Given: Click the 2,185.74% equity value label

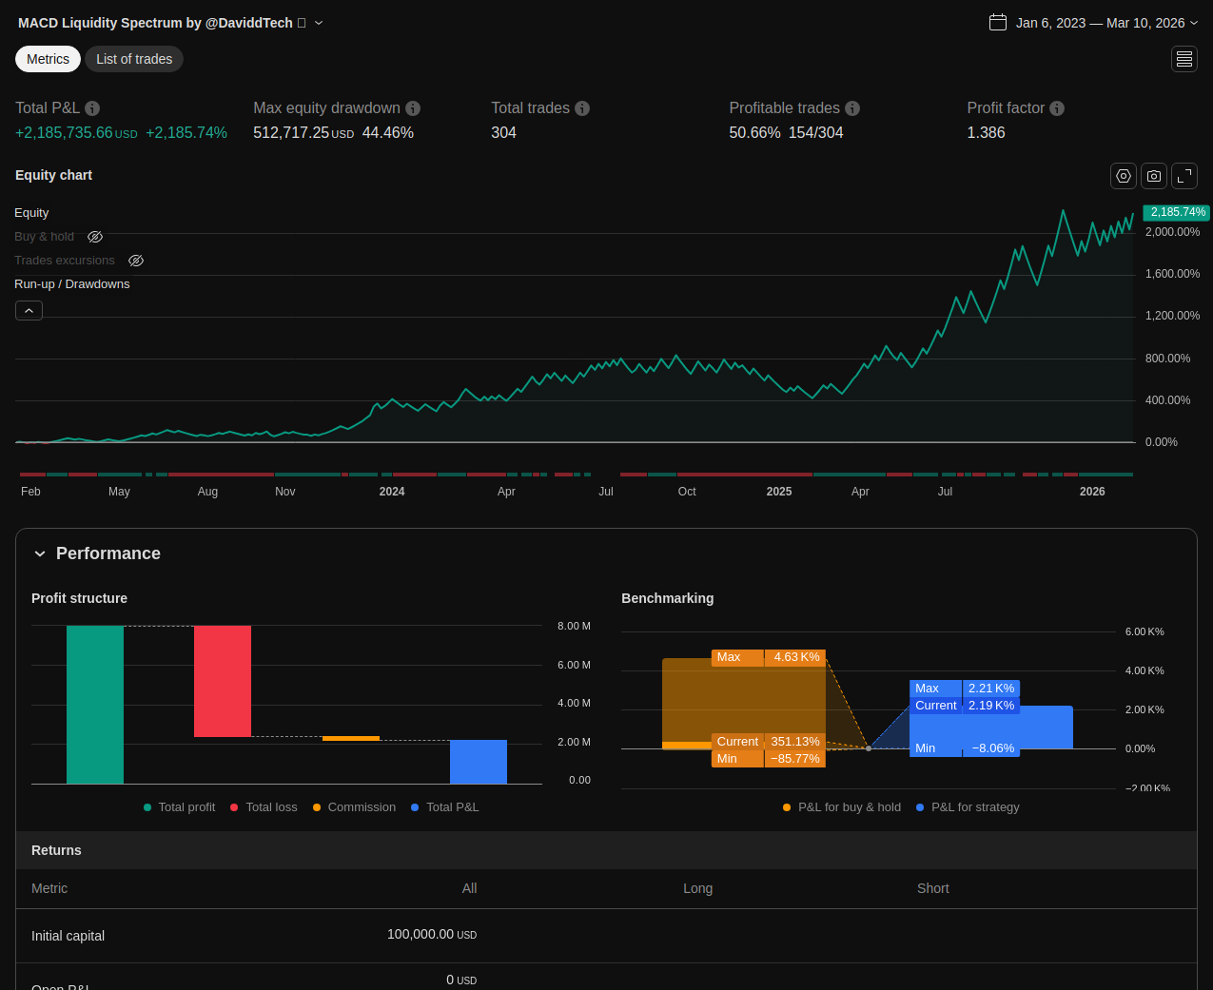Looking at the screenshot, I should [1176, 212].
